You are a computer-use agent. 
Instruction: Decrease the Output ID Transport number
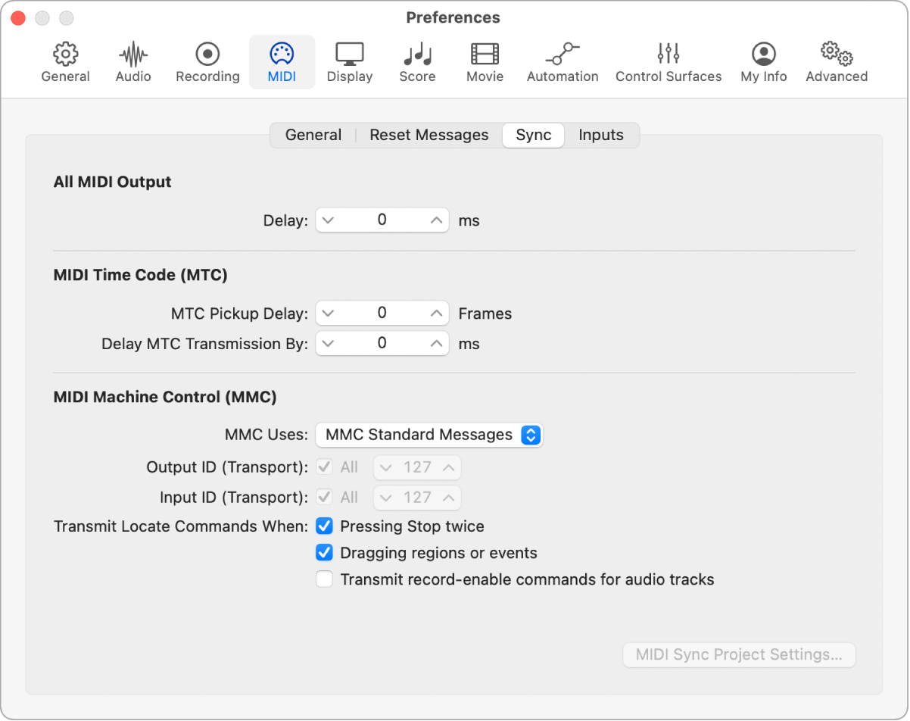[386, 468]
